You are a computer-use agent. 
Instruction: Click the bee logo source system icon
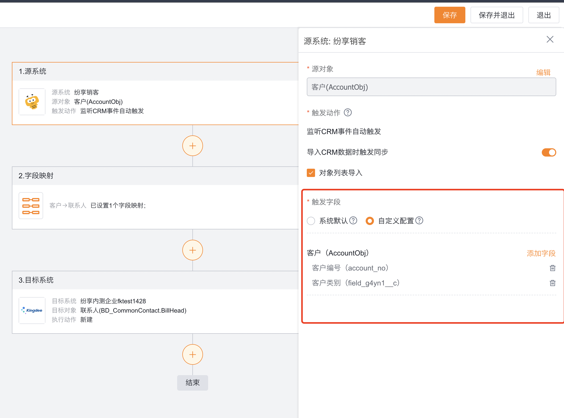coord(32,102)
